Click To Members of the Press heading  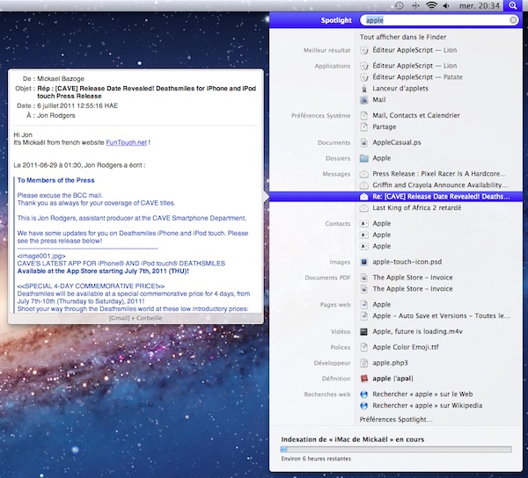pos(56,180)
